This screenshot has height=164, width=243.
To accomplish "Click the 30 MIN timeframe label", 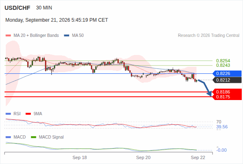I will [44, 8].
